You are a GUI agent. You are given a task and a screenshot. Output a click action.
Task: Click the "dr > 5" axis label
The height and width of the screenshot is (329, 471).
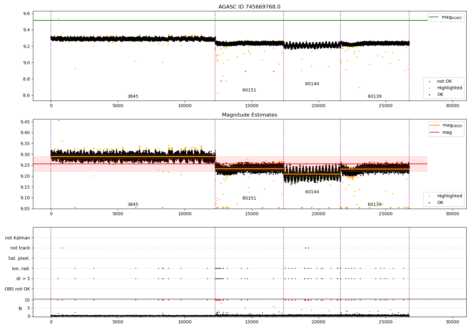(23, 279)
